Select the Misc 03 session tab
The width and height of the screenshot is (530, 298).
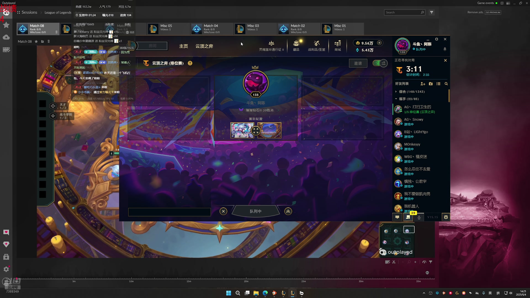255,29
